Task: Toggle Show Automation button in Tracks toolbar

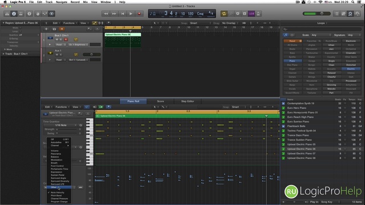Action: click(95, 23)
